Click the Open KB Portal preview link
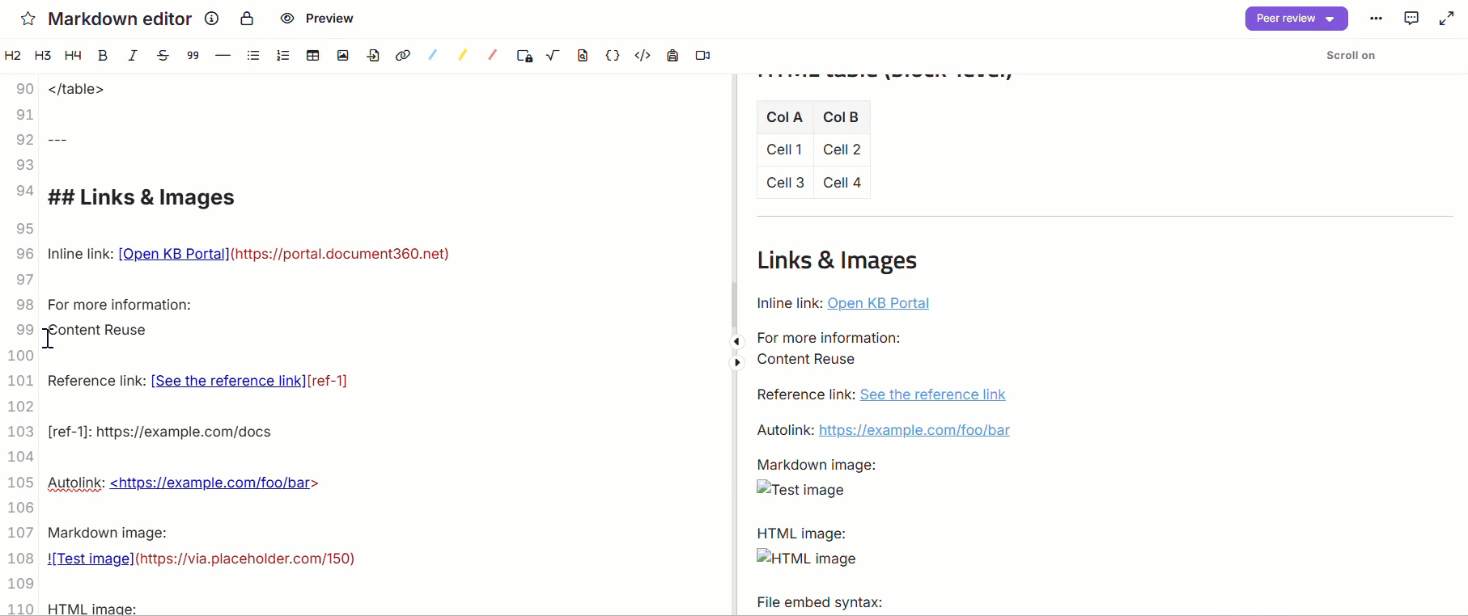1468x616 pixels. pyautogui.click(x=877, y=303)
